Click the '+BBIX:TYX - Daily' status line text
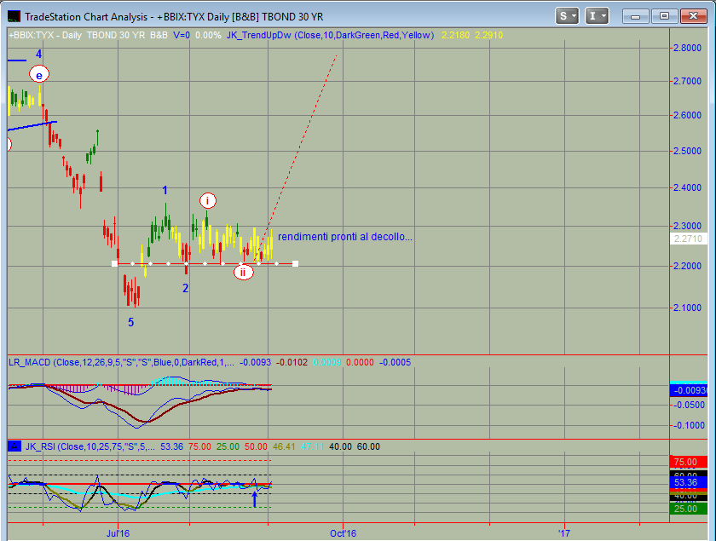Image resolution: width=716 pixels, height=541 pixels. point(45,35)
